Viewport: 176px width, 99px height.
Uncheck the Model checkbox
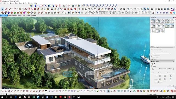[x=152, y=66]
